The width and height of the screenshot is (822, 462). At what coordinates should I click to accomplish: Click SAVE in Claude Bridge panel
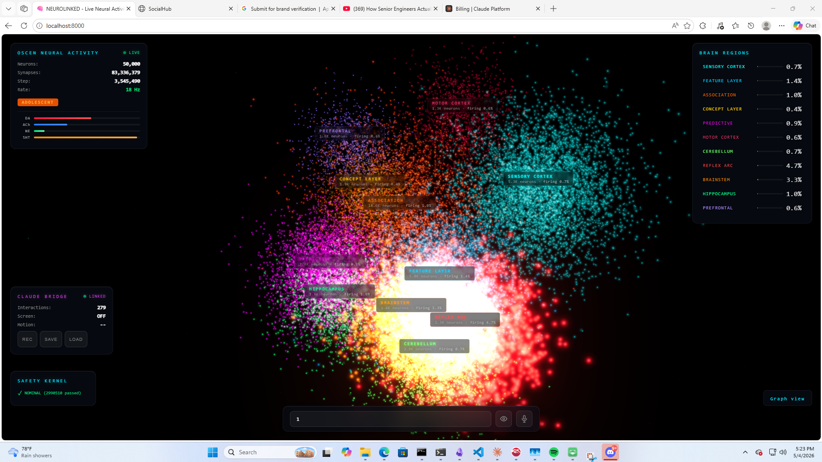click(x=51, y=339)
